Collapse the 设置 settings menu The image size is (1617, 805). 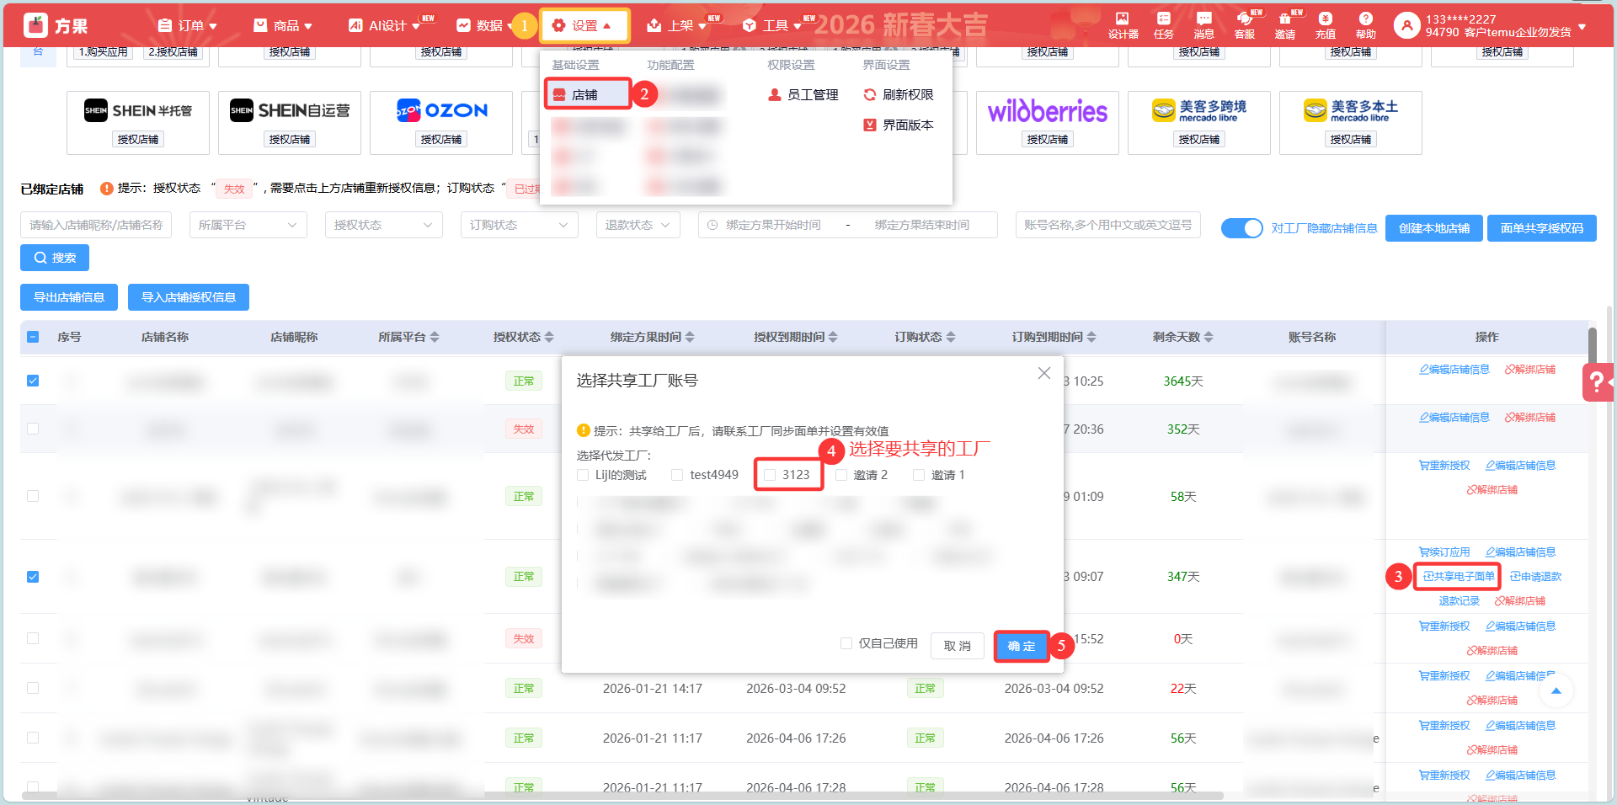point(584,26)
